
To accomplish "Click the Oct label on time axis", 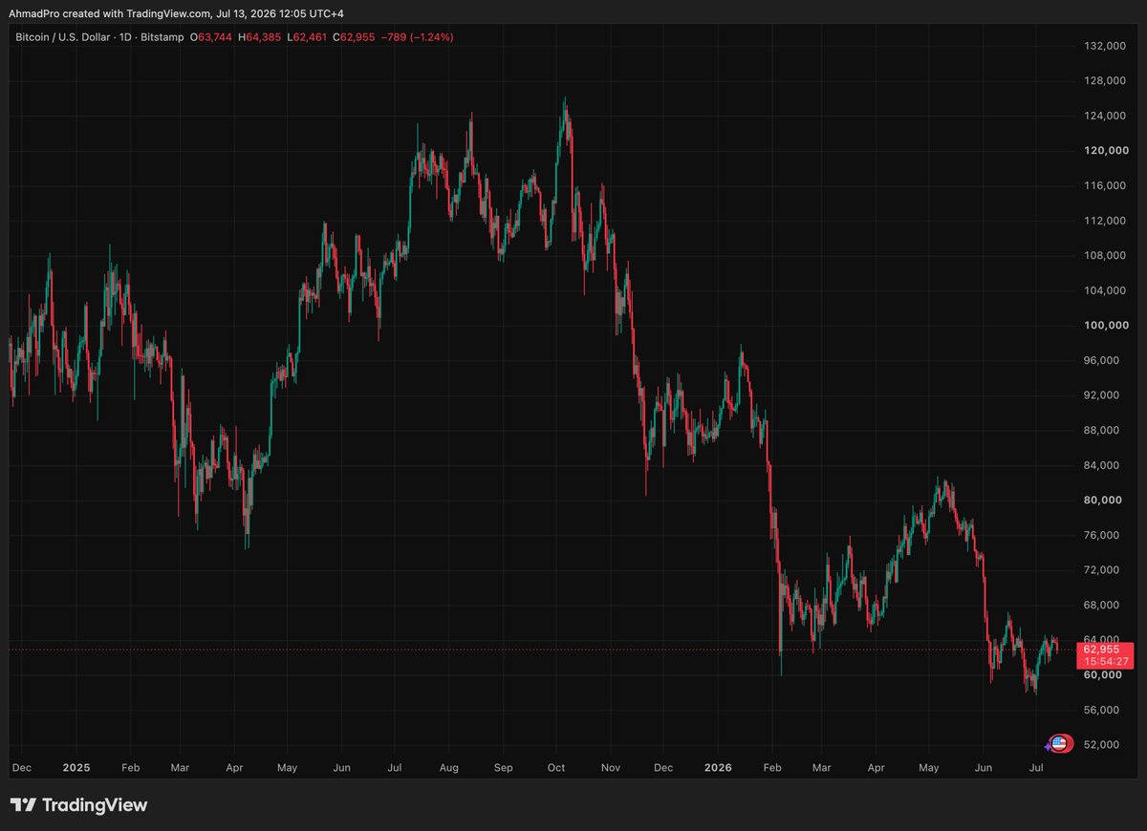I will tap(557, 767).
